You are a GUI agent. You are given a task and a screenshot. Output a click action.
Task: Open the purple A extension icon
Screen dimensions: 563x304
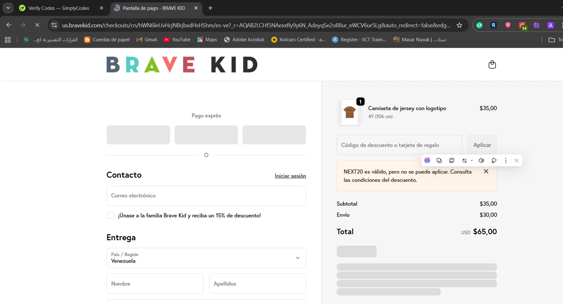point(551,25)
